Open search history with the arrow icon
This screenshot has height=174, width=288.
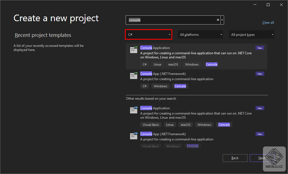[222, 20]
